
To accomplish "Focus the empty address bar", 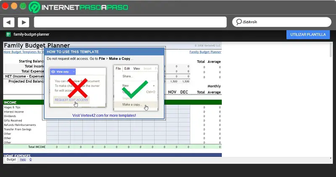I will point(130,22).
